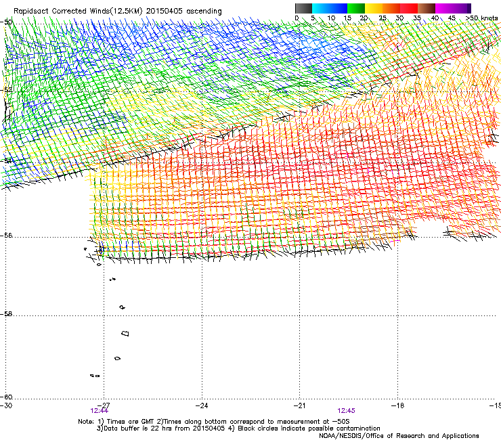The height and width of the screenshot is (440, 501).
Task: Select the dark blue 10-15 knots legend segment
Action: click(x=339, y=8)
